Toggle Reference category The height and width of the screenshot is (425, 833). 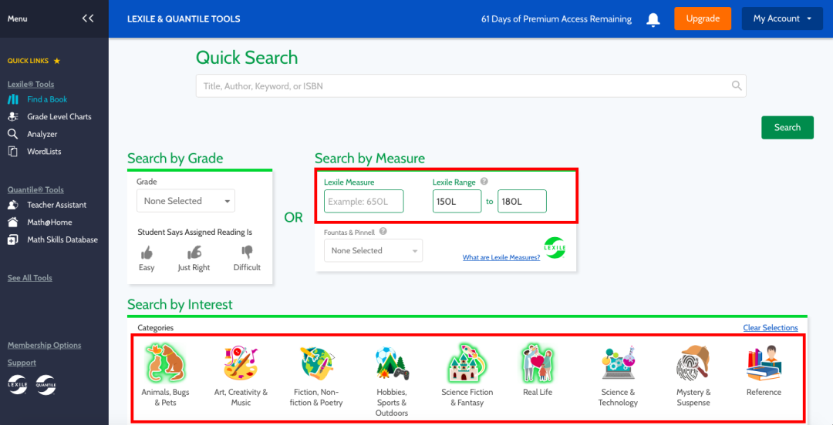[x=764, y=370]
